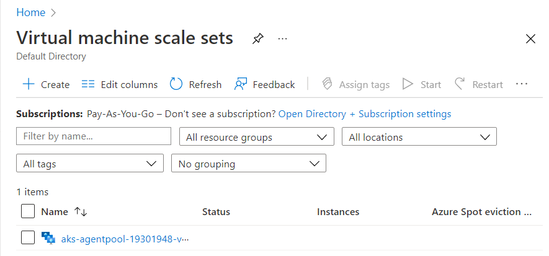Tick the select-all checkbox in header
The image size is (549, 256).
(x=28, y=212)
